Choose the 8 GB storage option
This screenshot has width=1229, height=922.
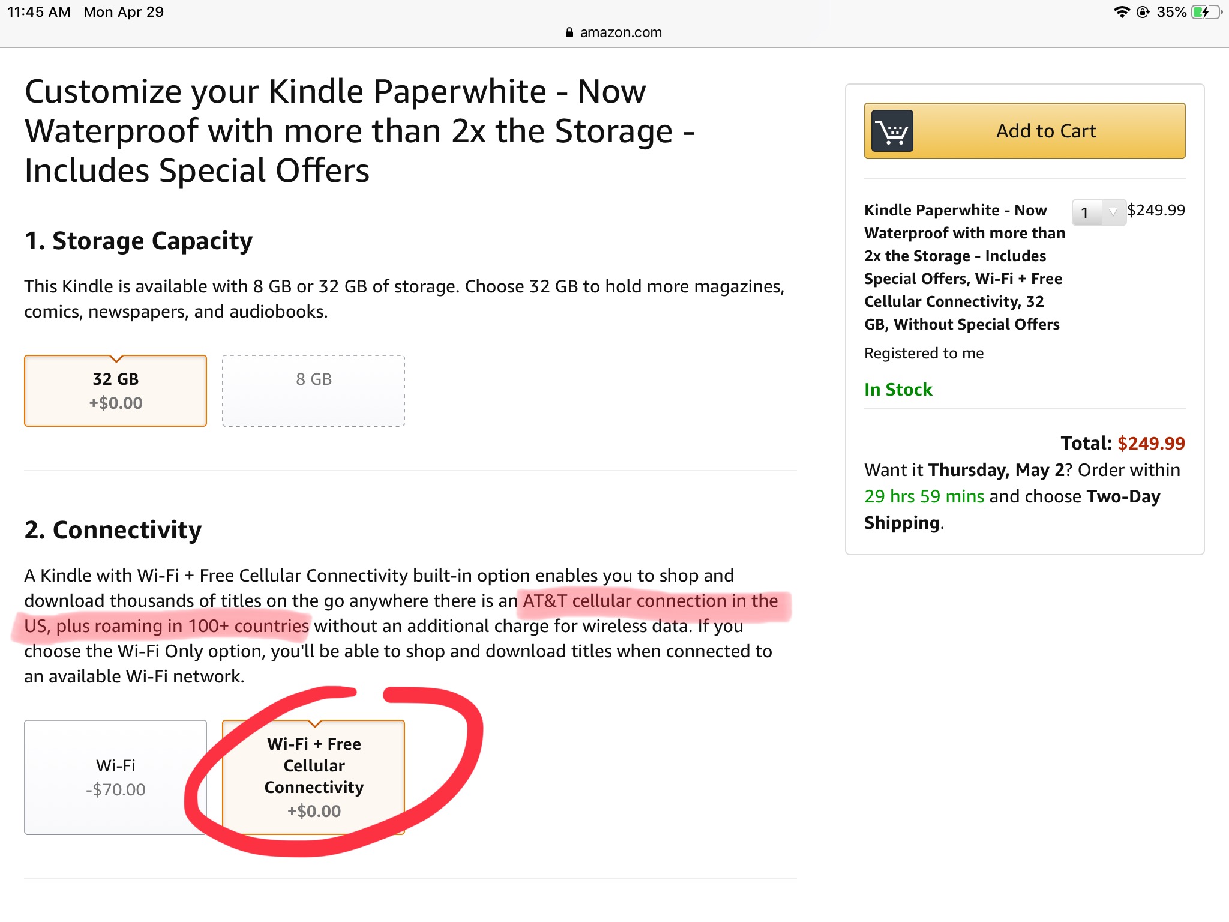point(313,391)
